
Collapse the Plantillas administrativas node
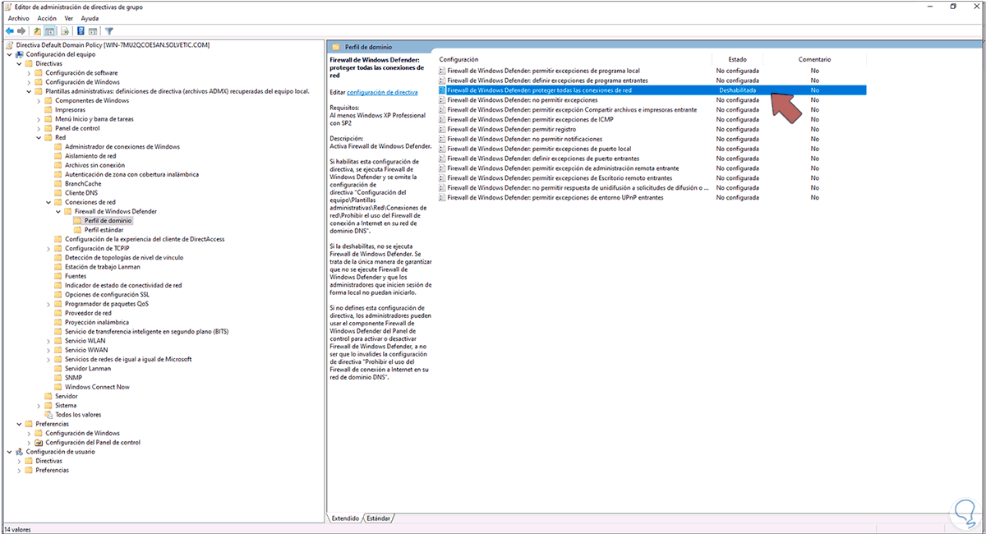tap(29, 91)
